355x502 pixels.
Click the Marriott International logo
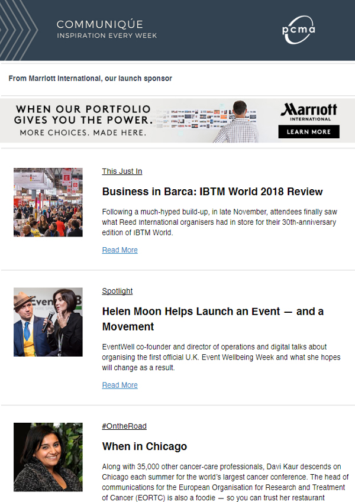pyautogui.click(x=309, y=113)
